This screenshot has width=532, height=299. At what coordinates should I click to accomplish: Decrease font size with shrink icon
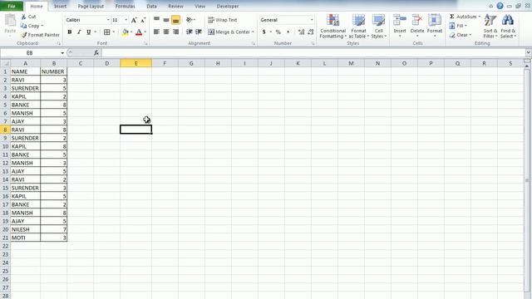pyautogui.click(x=143, y=20)
